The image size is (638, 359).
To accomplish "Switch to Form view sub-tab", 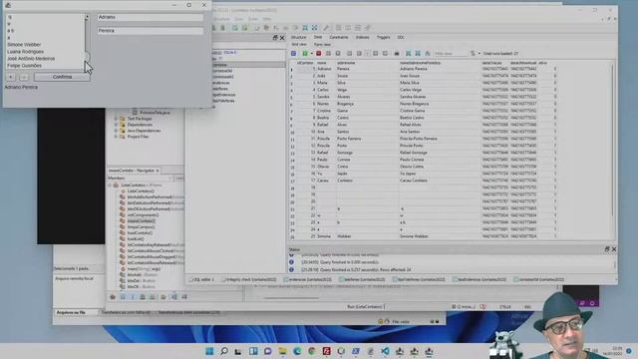I will click(322, 44).
